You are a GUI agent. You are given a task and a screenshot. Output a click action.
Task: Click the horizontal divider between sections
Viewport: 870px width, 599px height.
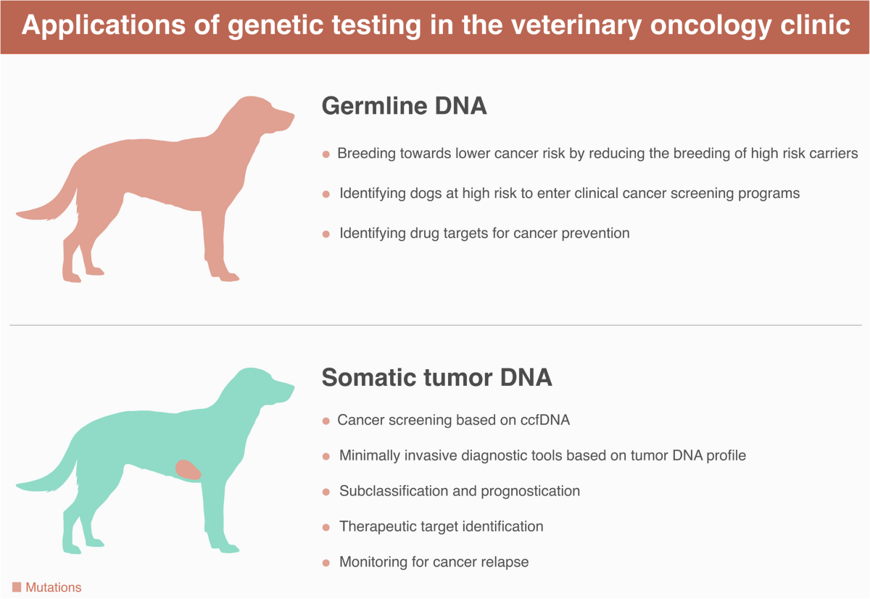(x=435, y=325)
